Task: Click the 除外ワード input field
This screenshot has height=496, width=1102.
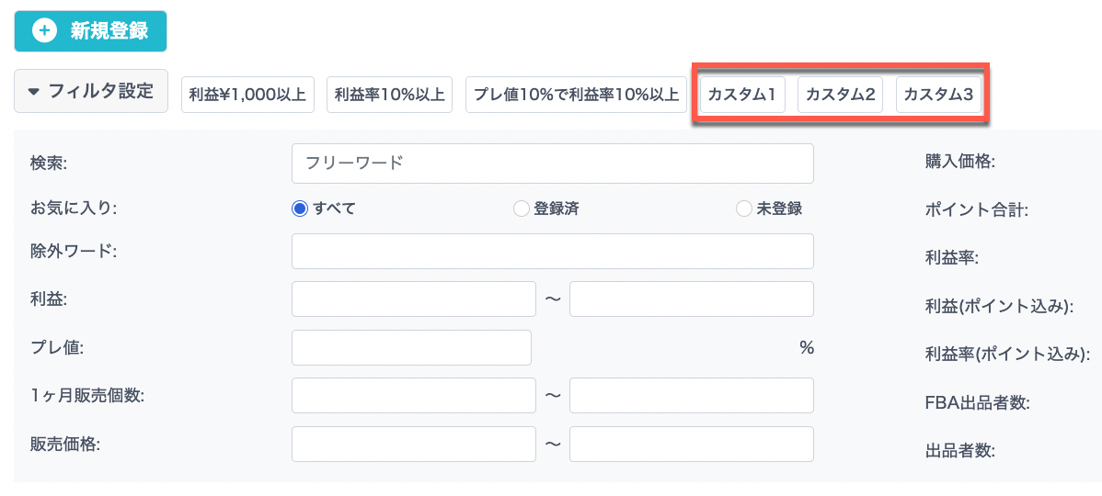Action: tap(552, 251)
